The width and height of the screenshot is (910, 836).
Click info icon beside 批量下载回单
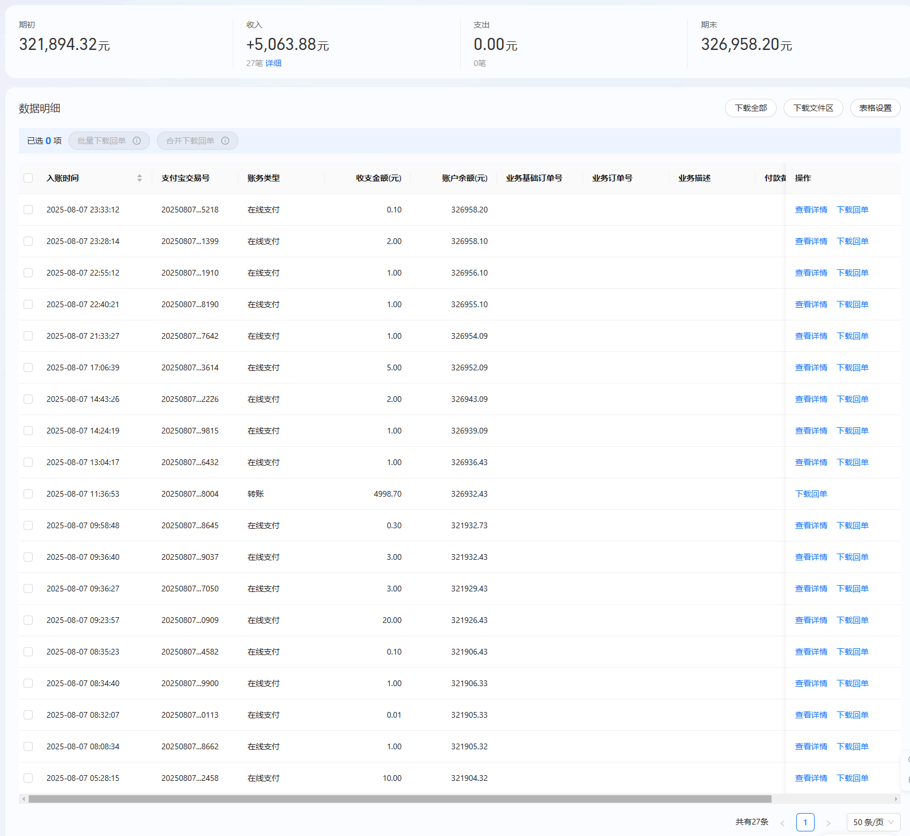coord(137,141)
